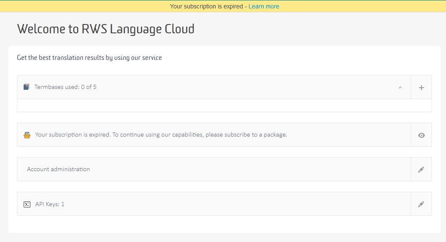Collapse the Termbases used section

pyautogui.click(x=400, y=88)
